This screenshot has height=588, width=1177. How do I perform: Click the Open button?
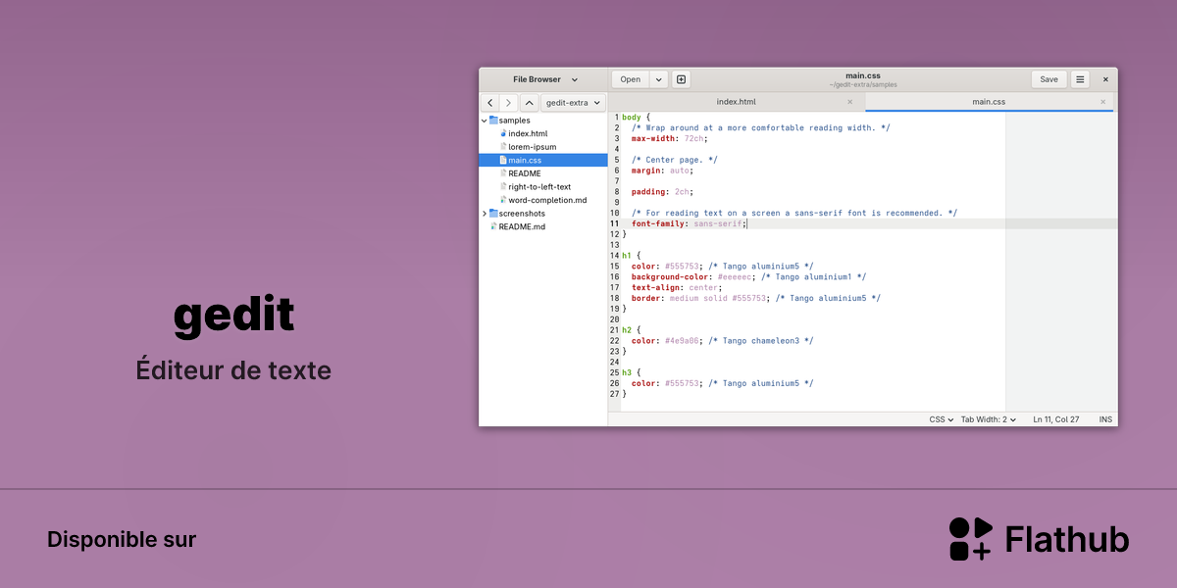click(x=631, y=79)
